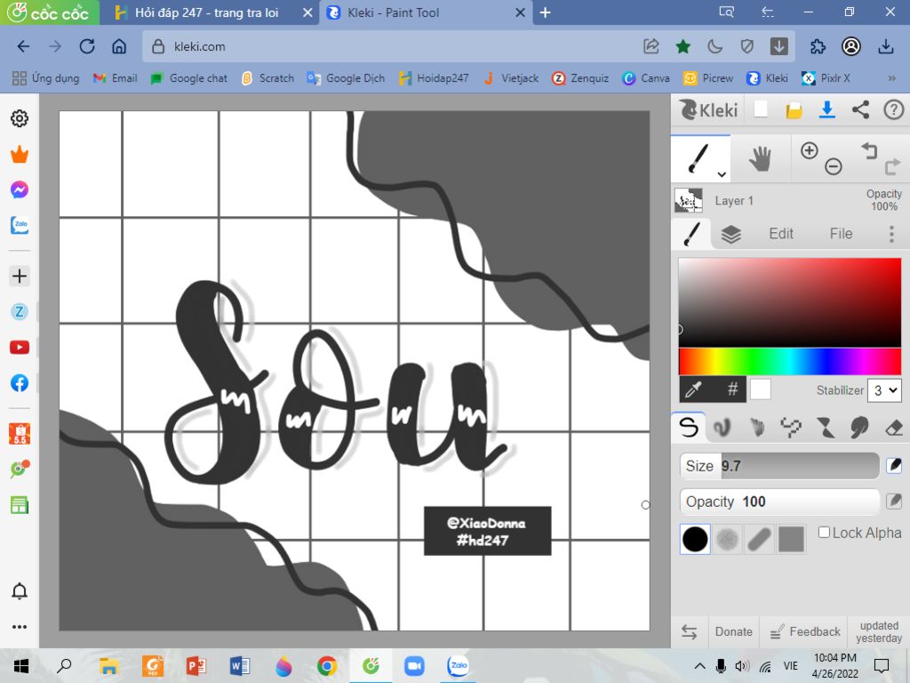Screen dimensions: 910x683
Task: Zoom in with the plus magnifier
Action: (x=809, y=150)
